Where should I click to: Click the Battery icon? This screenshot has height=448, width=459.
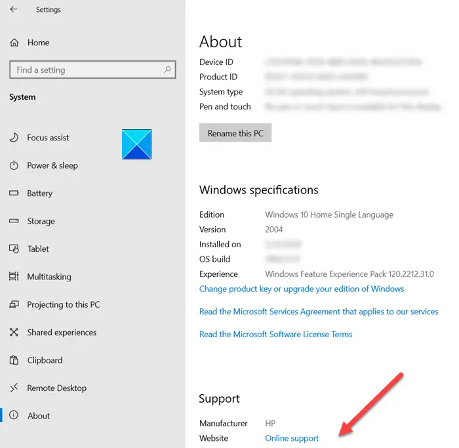14,193
